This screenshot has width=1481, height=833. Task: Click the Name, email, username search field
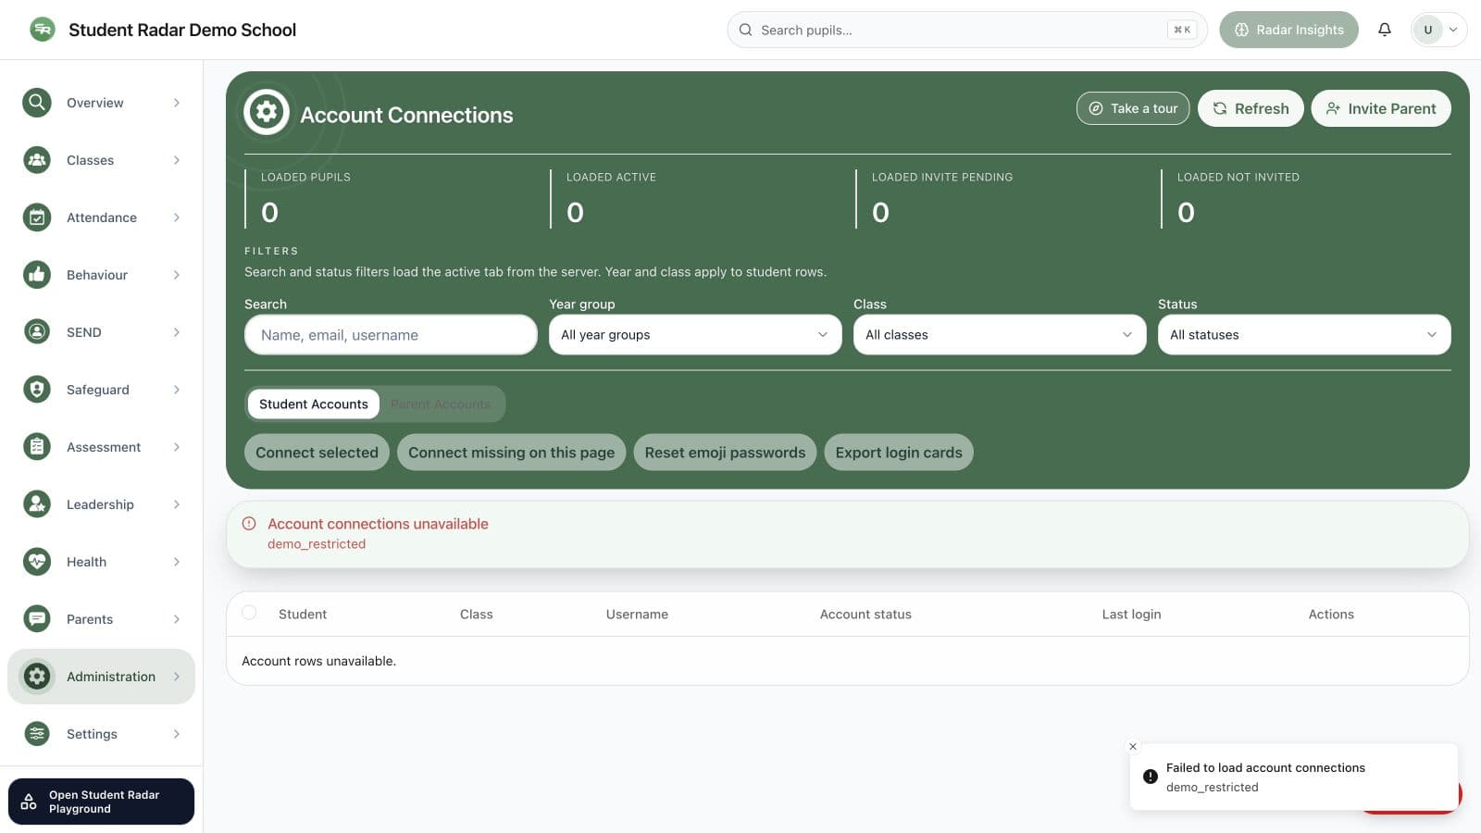[391, 335]
